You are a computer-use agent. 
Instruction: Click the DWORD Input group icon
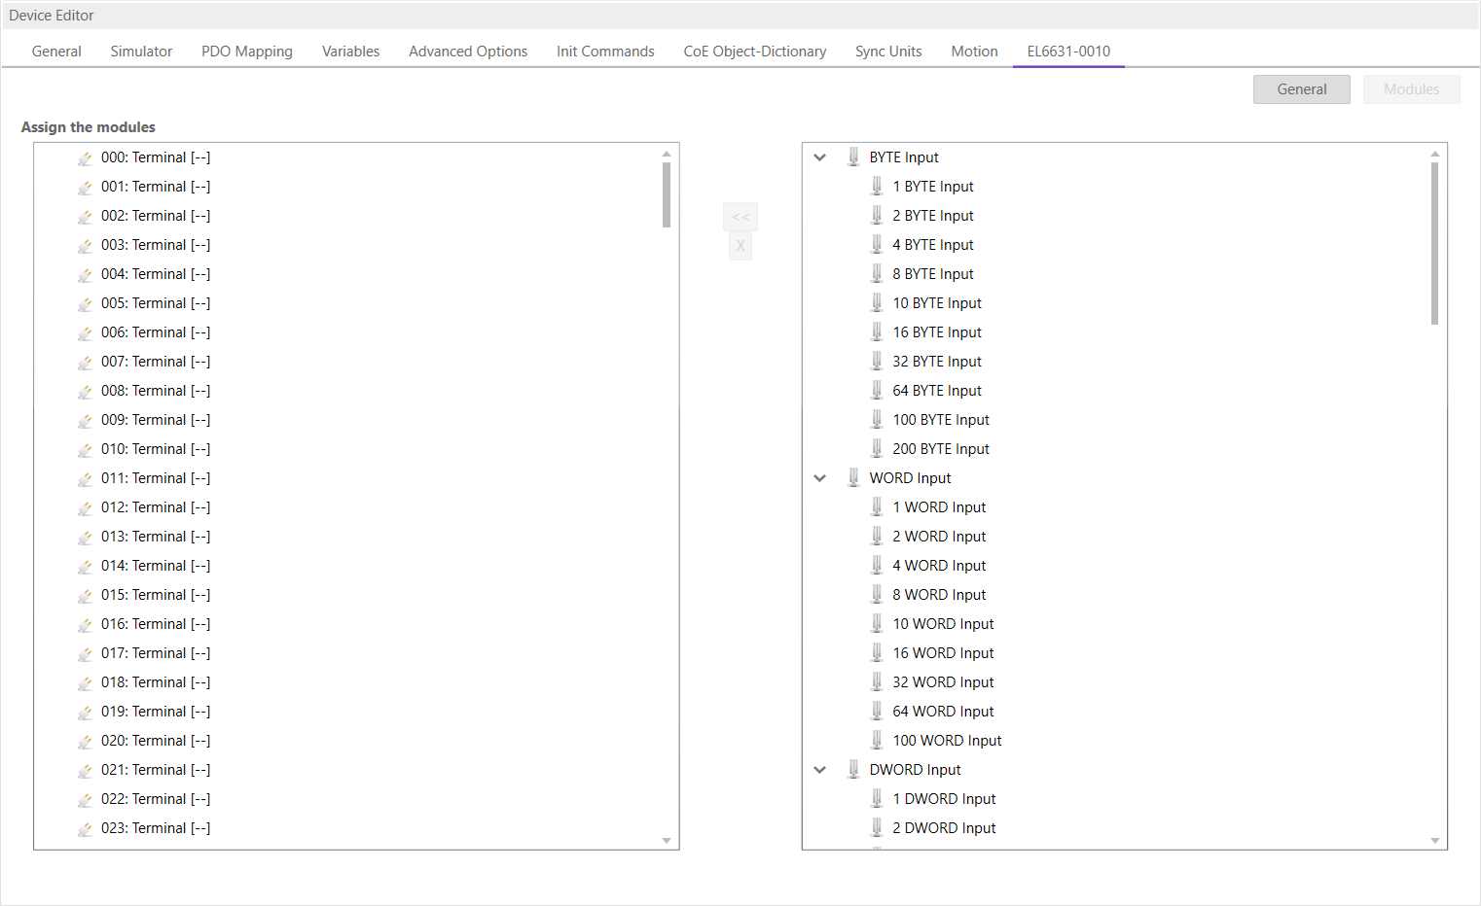853,770
